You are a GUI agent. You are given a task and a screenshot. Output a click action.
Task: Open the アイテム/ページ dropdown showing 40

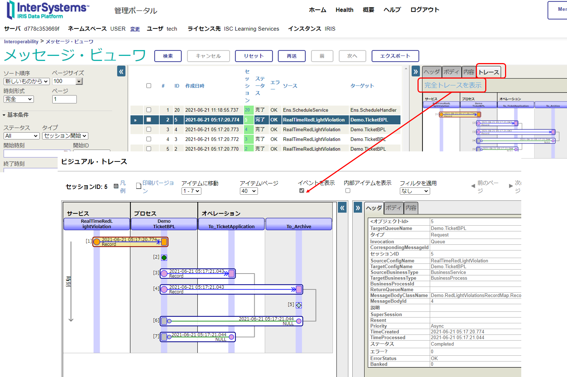(249, 191)
